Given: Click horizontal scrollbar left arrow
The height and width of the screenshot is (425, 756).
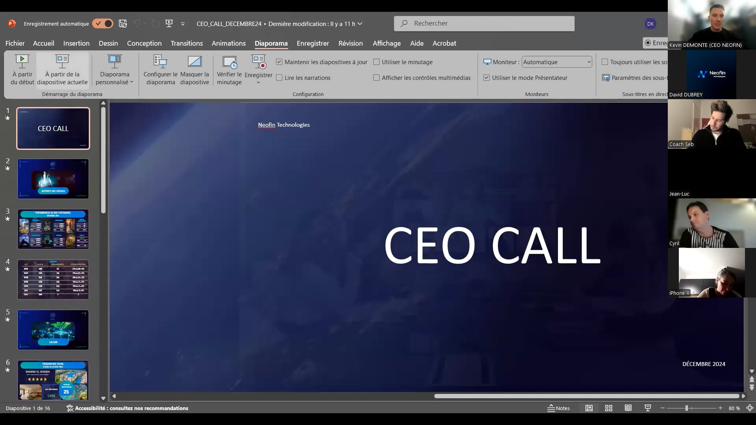Looking at the screenshot, I should point(114,396).
